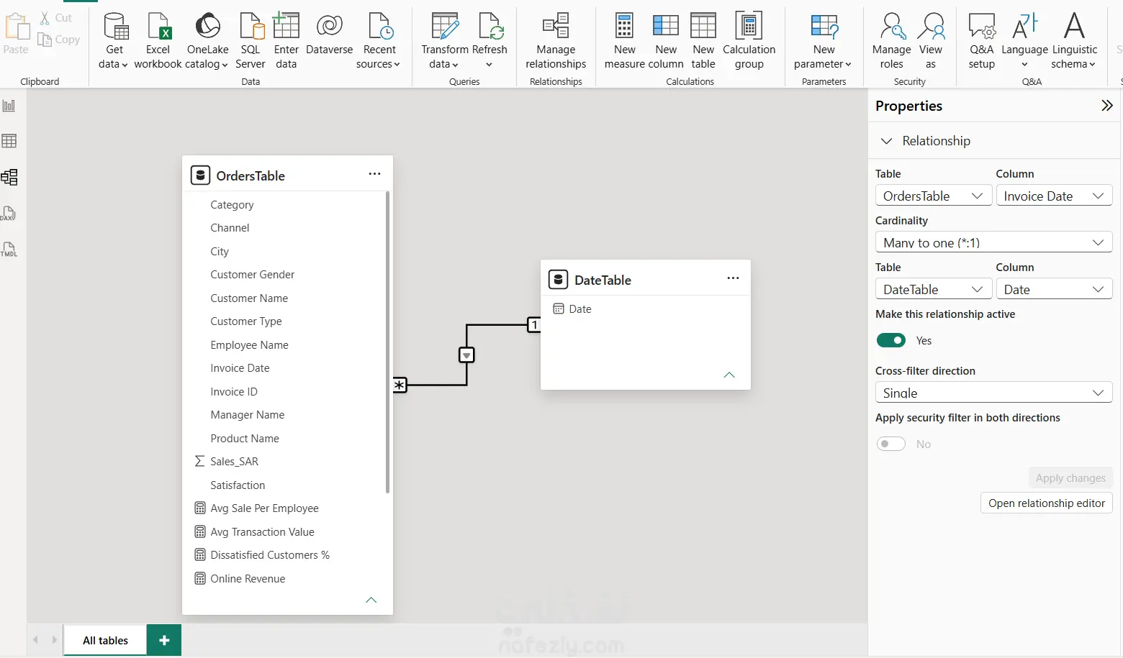Open the OneLake catalog
Screen dimensions: 1123x658
pos(207,41)
